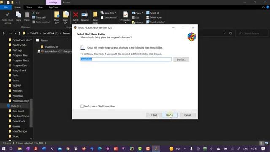Viewport: 270px width, 152px height.
Task: Click the Cut ribbon command
Action: click(36, 13)
